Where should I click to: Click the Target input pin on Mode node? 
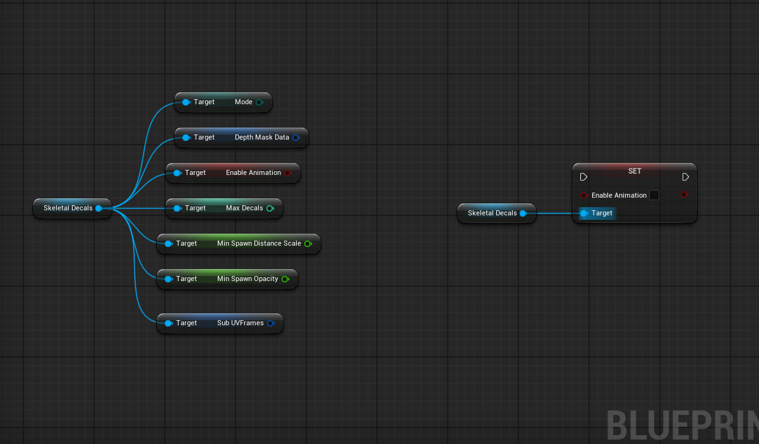[186, 102]
